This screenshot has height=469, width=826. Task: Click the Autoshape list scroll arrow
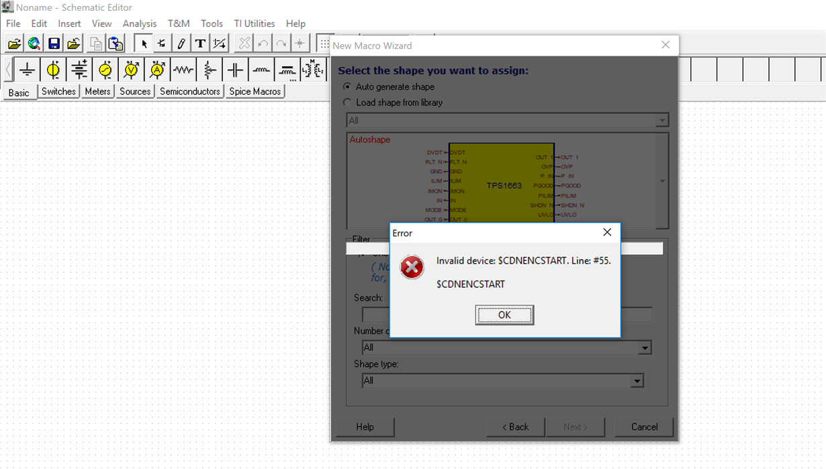point(662,181)
